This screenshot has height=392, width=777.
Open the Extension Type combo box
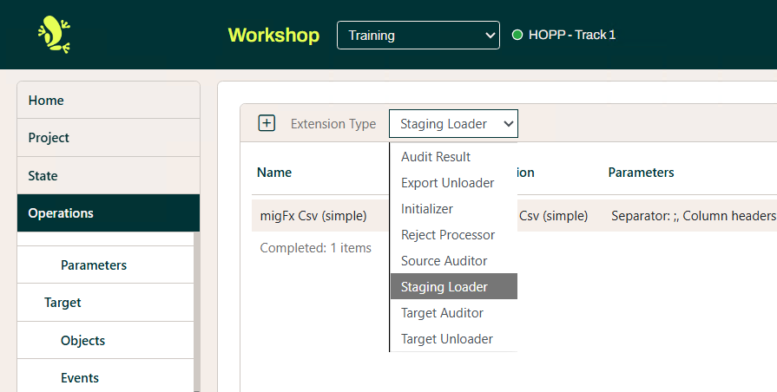coord(453,124)
